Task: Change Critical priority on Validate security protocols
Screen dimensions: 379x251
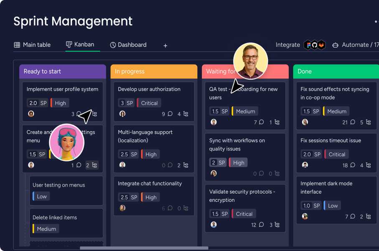Action: [244, 214]
